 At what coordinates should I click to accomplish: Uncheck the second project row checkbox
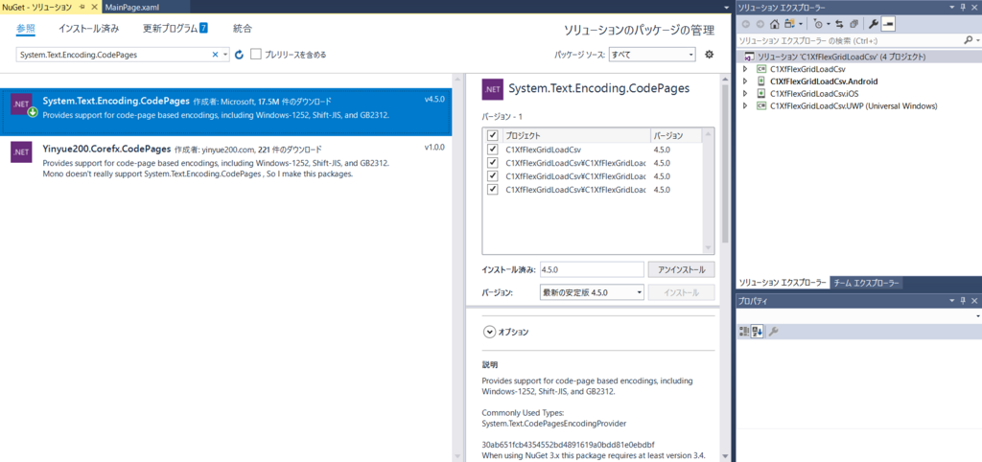(x=493, y=163)
